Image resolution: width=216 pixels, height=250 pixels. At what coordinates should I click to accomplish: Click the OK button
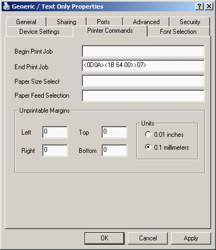[104, 238]
